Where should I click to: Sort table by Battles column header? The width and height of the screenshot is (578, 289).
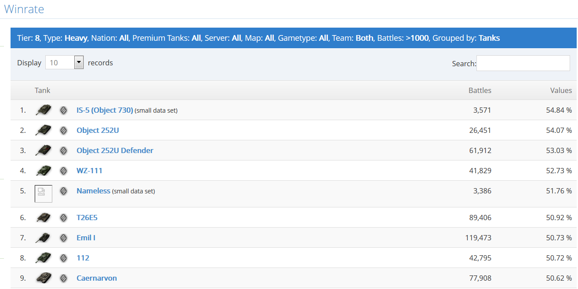[x=480, y=90]
